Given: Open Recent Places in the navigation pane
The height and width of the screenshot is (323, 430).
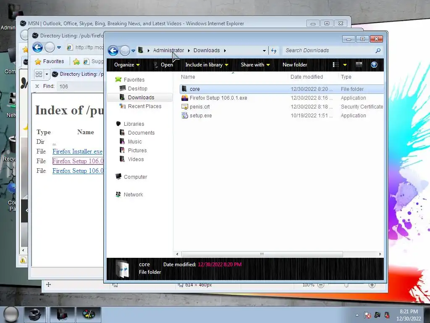Looking at the screenshot, I should [144, 106].
